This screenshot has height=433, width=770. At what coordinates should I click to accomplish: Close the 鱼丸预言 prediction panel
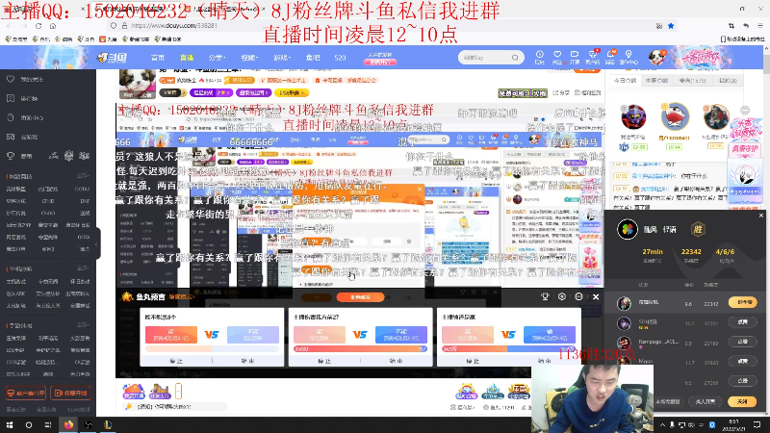pyautogui.click(x=596, y=296)
